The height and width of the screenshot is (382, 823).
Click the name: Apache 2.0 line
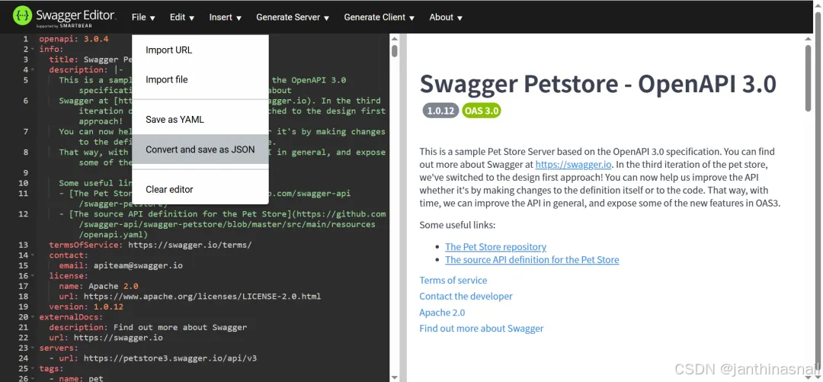[98, 287]
